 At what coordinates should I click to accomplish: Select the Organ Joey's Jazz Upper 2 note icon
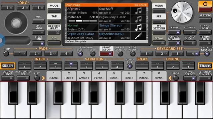click(x=138, y=19)
